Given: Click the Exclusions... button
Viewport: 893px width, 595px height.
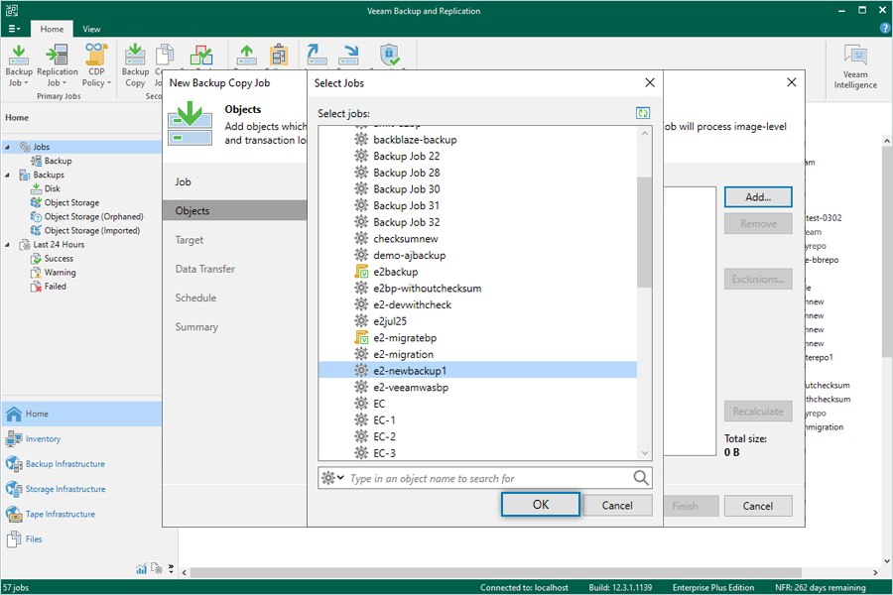Looking at the screenshot, I should coord(758,279).
